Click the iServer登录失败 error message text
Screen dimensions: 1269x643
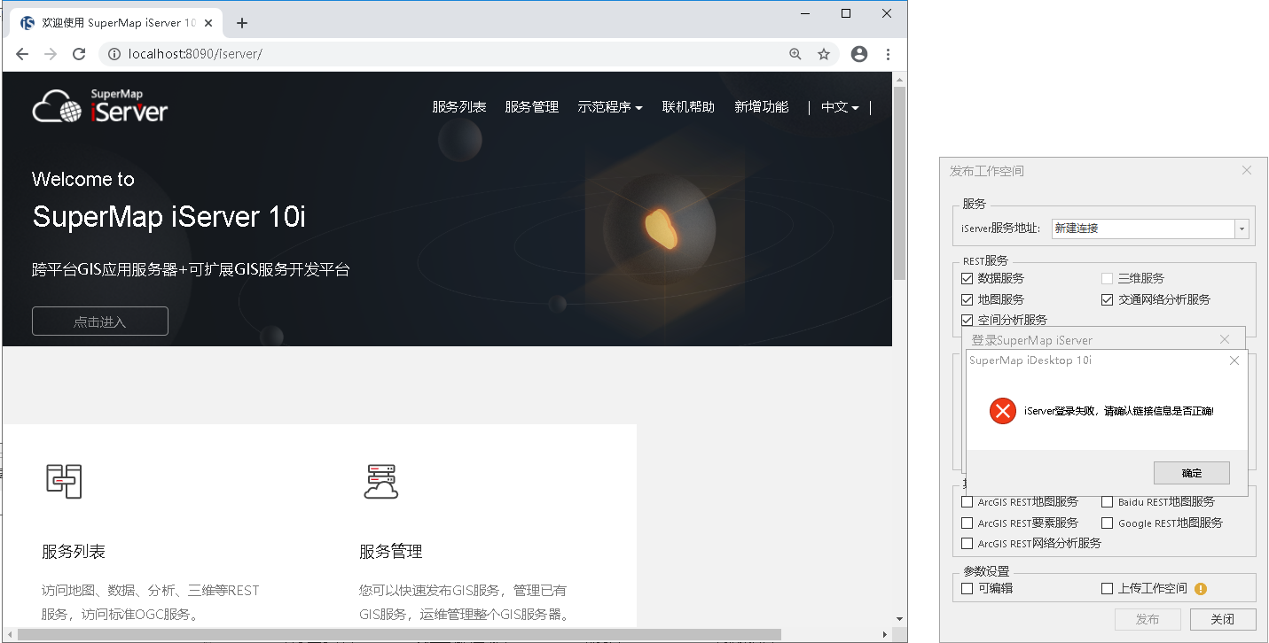[x=1119, y=411]
